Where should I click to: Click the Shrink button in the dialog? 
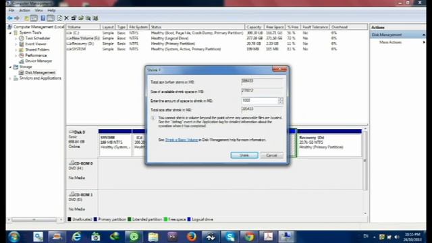click(244, 155)
